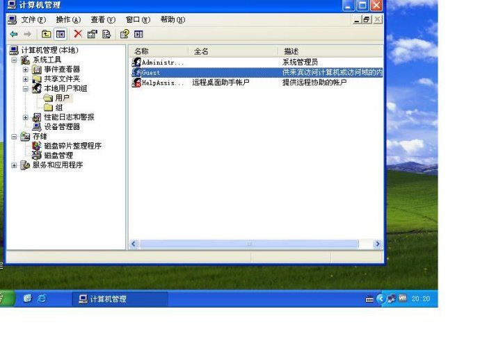The height and width of the screenshot is (359, 480).
Task: Select 存储 label in tree
Action: pos(40,136)
